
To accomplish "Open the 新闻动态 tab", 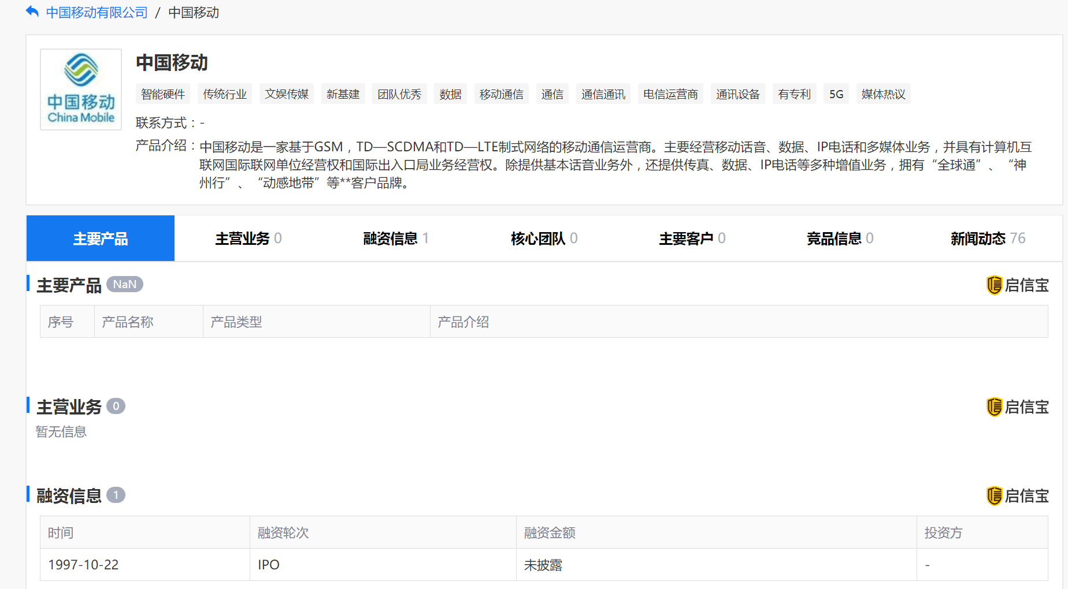I will [988, 238].
